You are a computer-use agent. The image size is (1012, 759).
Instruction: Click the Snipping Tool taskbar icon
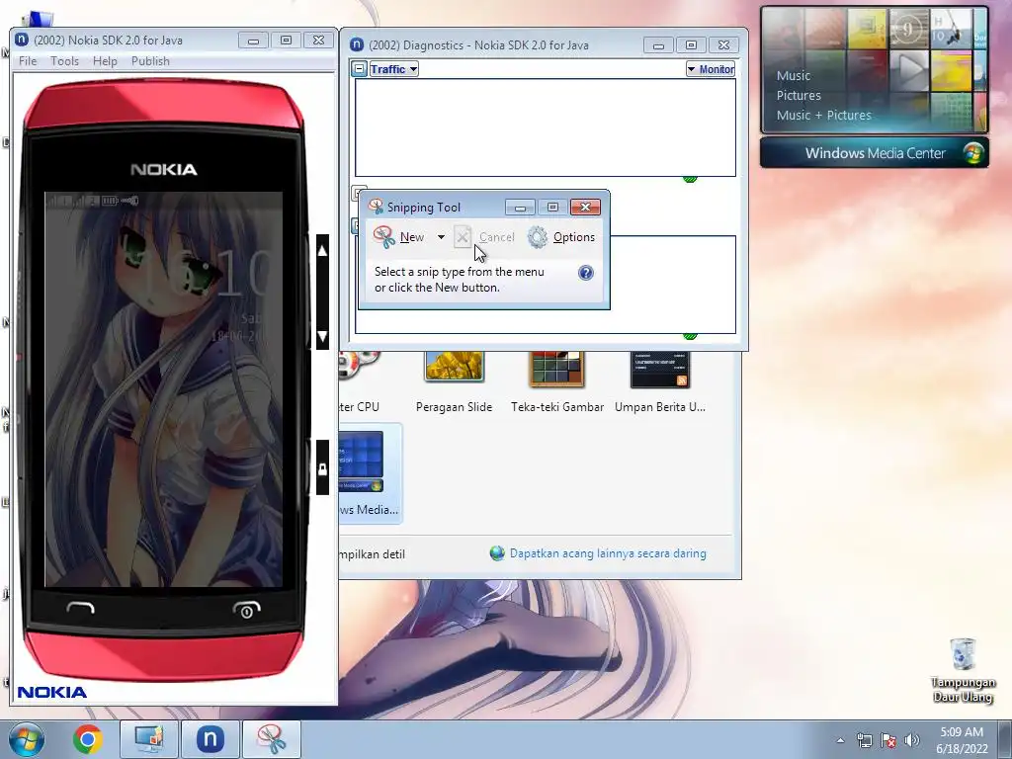point(271,739)
